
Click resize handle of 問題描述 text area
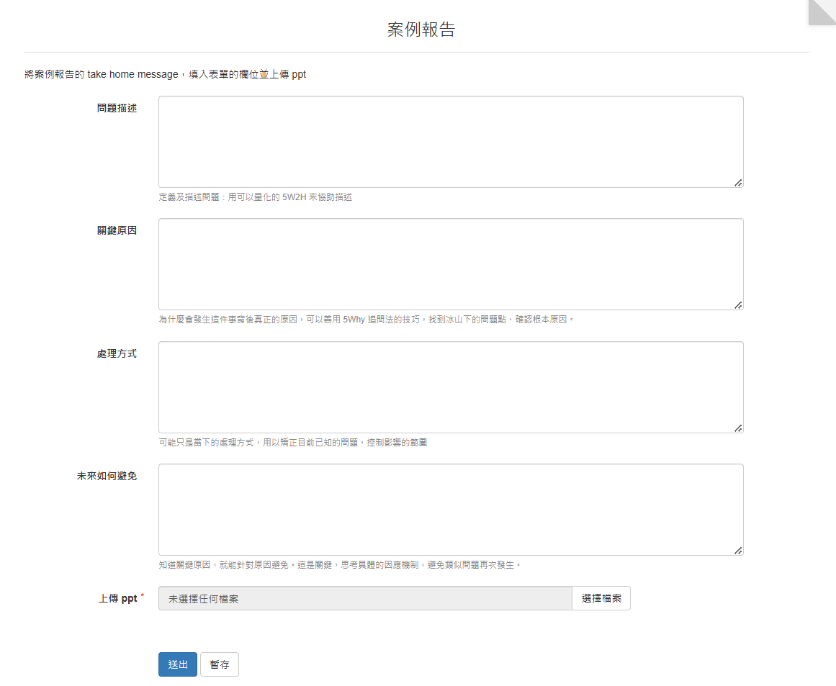click(x=738, y=183)
